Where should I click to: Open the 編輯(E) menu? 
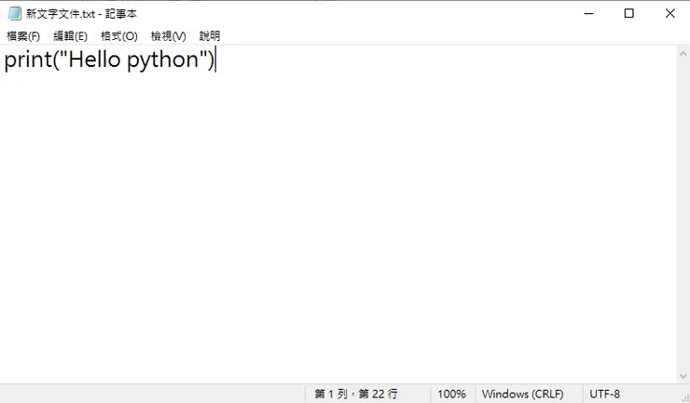pos(70,36)
